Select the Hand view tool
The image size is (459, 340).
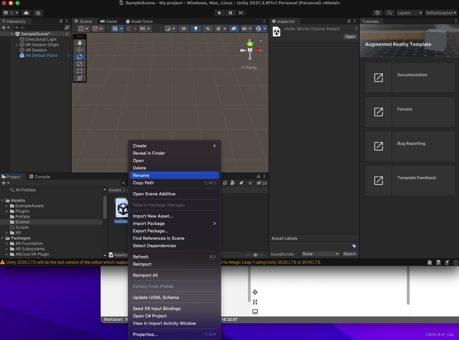point(80,43)
